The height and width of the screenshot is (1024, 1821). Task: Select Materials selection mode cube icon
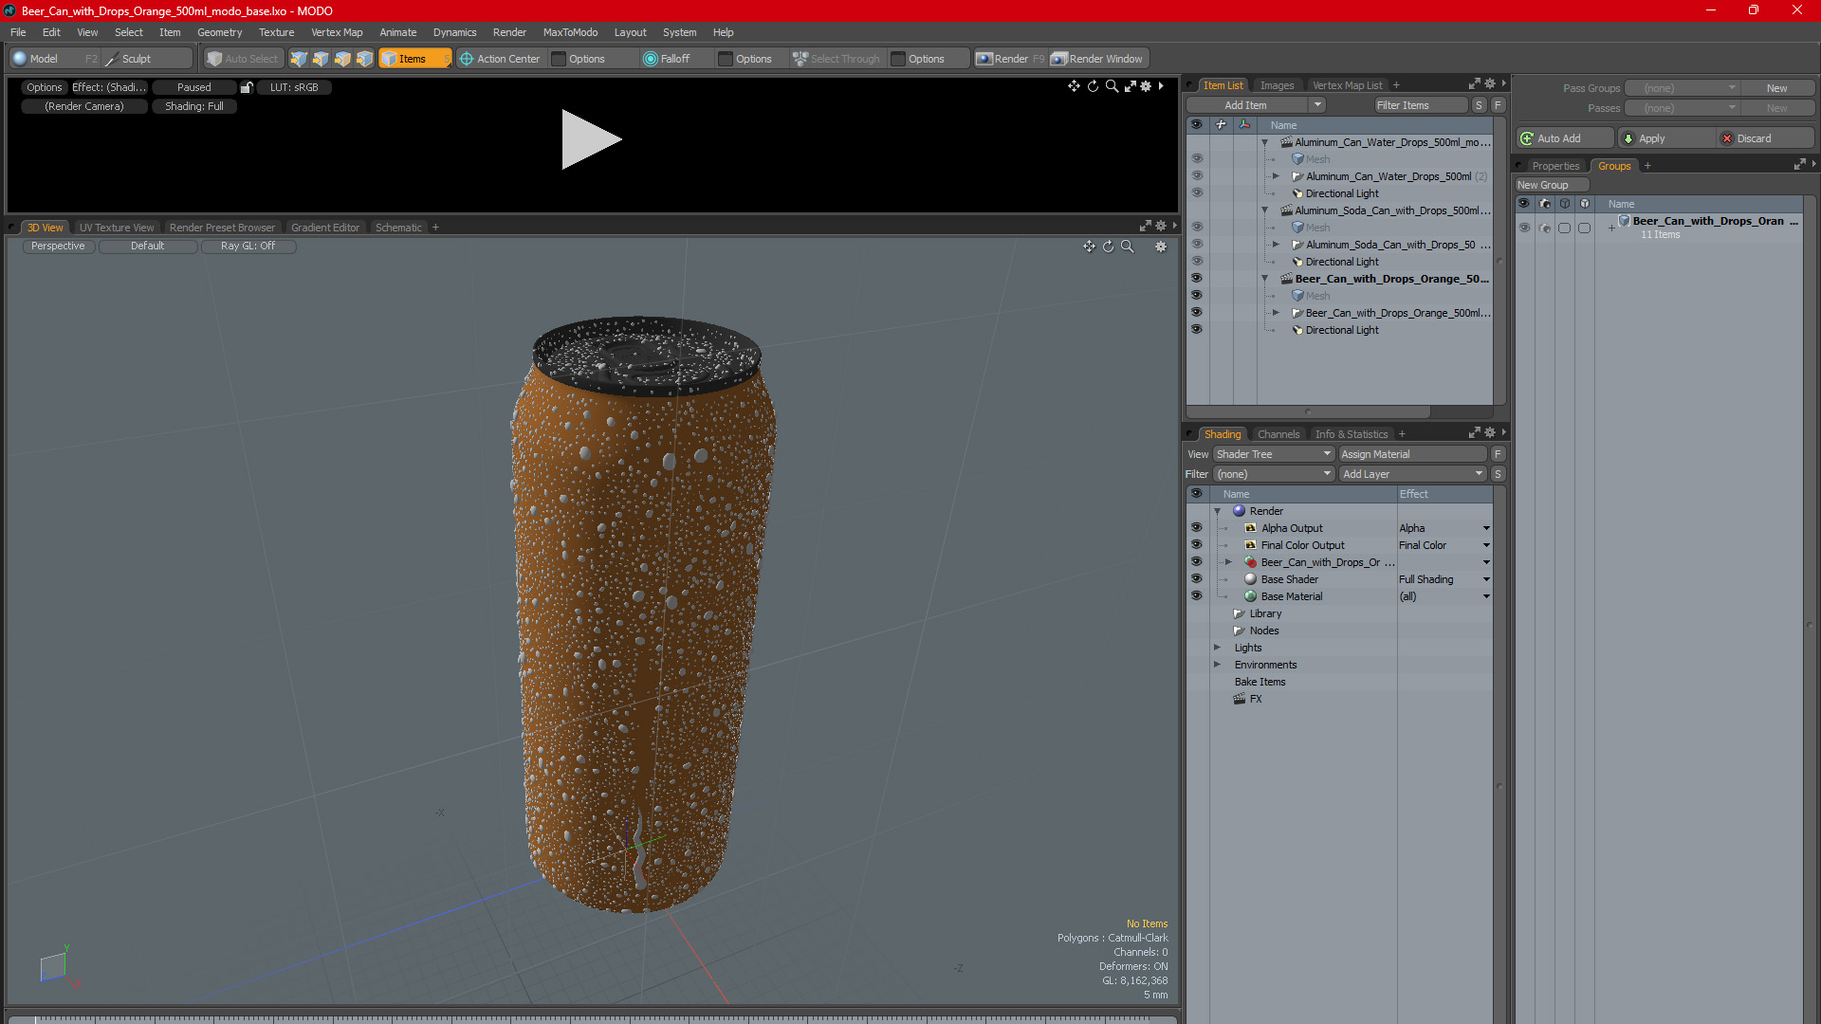point(364,59)
